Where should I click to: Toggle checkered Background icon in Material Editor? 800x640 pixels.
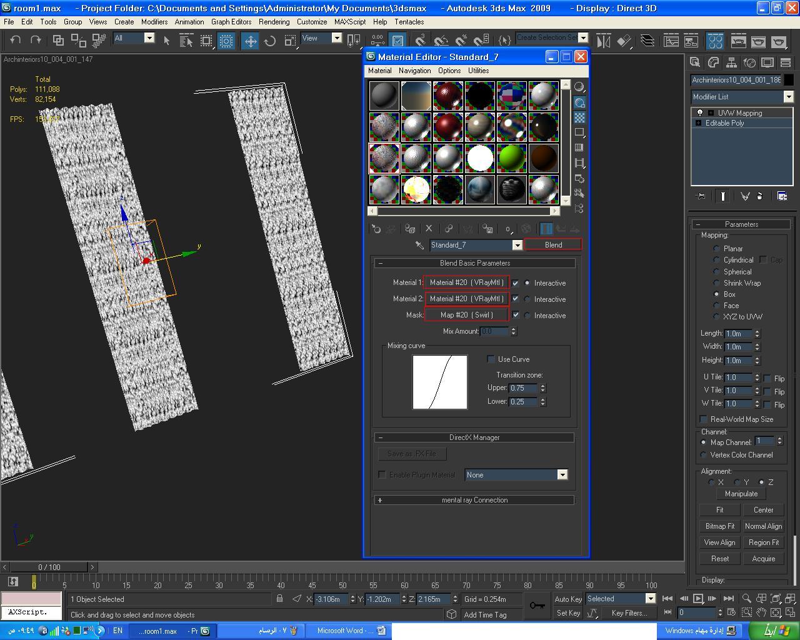point(579,117)
